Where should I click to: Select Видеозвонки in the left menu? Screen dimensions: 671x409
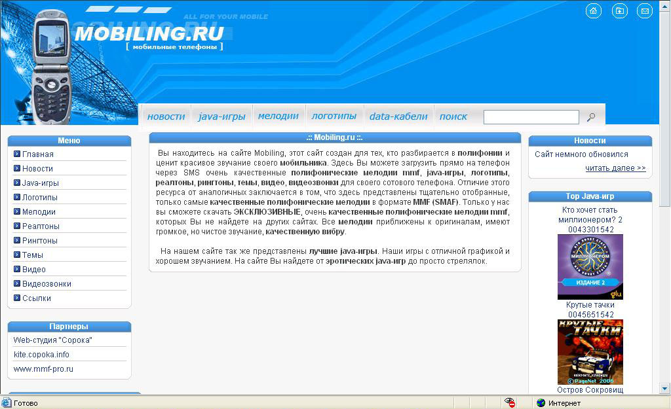(x=47, y=285)
